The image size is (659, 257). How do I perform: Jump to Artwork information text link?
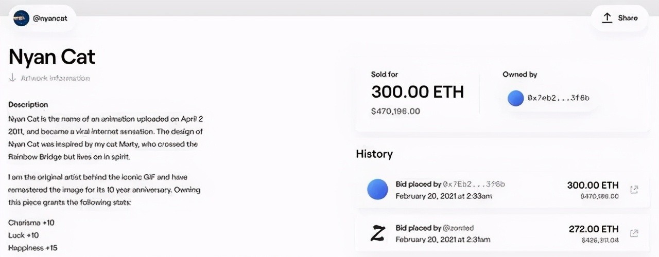click(x=55, y=78)
